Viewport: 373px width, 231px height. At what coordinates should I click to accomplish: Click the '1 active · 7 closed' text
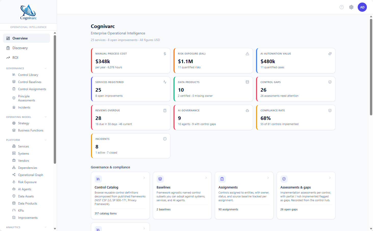click(x=106, y=153)
